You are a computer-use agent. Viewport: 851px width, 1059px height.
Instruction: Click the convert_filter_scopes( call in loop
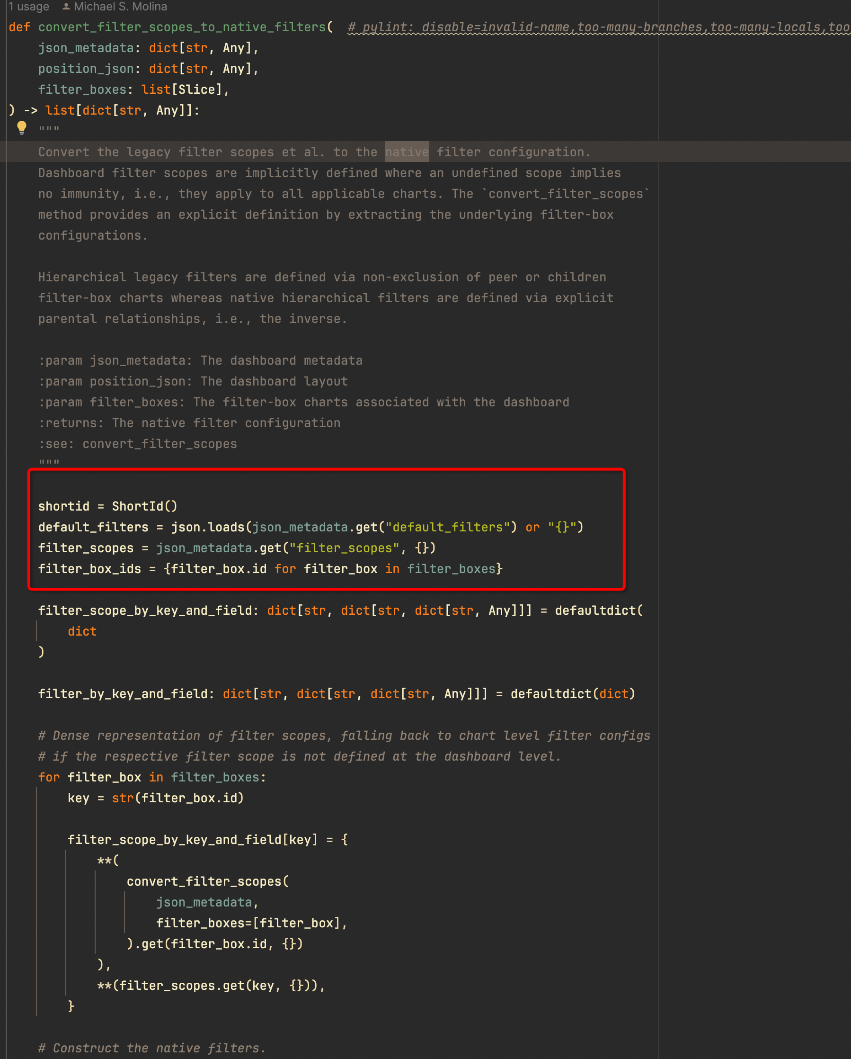(208, 882)
